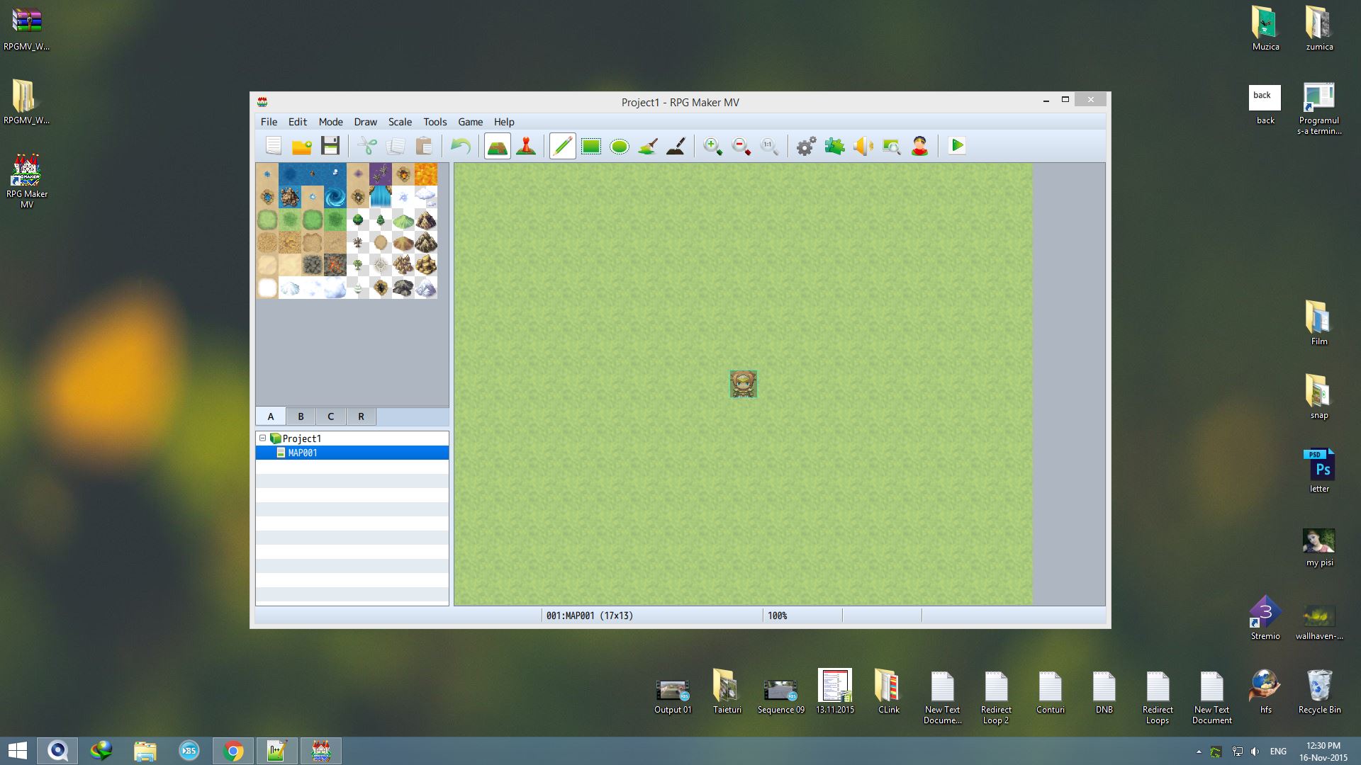Switch to Event editing mode

point(526,146)
